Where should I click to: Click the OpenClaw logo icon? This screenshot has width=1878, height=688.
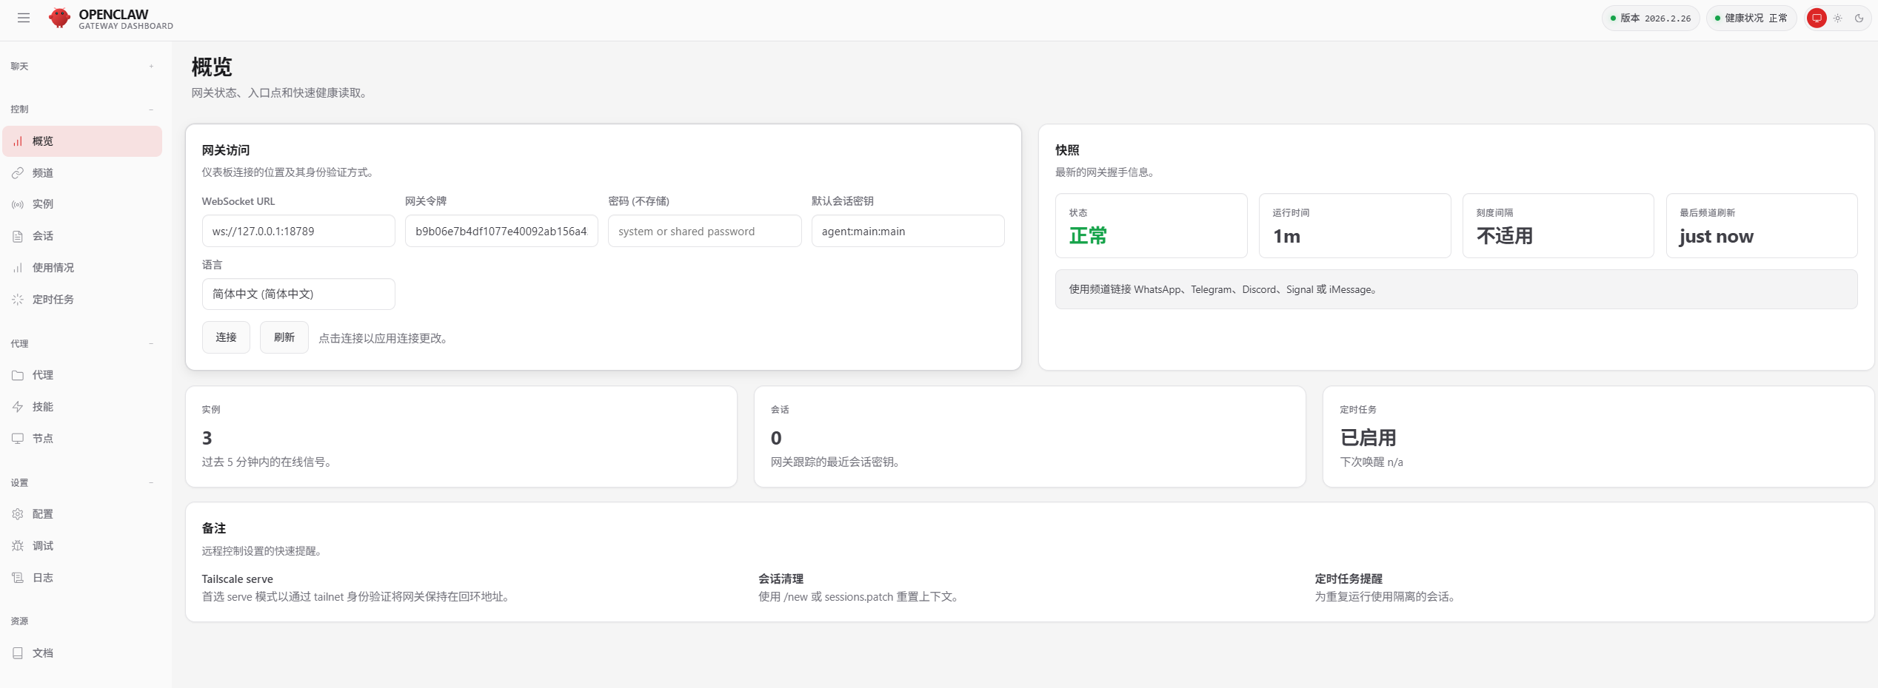(59, 18)
